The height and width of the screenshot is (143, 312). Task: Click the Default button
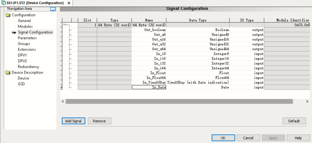(294, 121)
